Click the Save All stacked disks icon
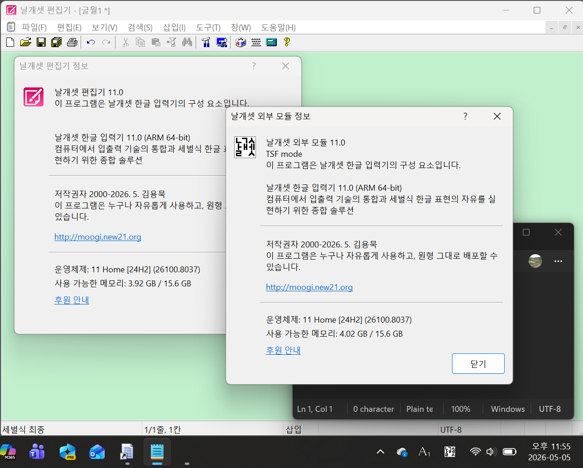Viewport: 583px width, 468px height. 57,43
